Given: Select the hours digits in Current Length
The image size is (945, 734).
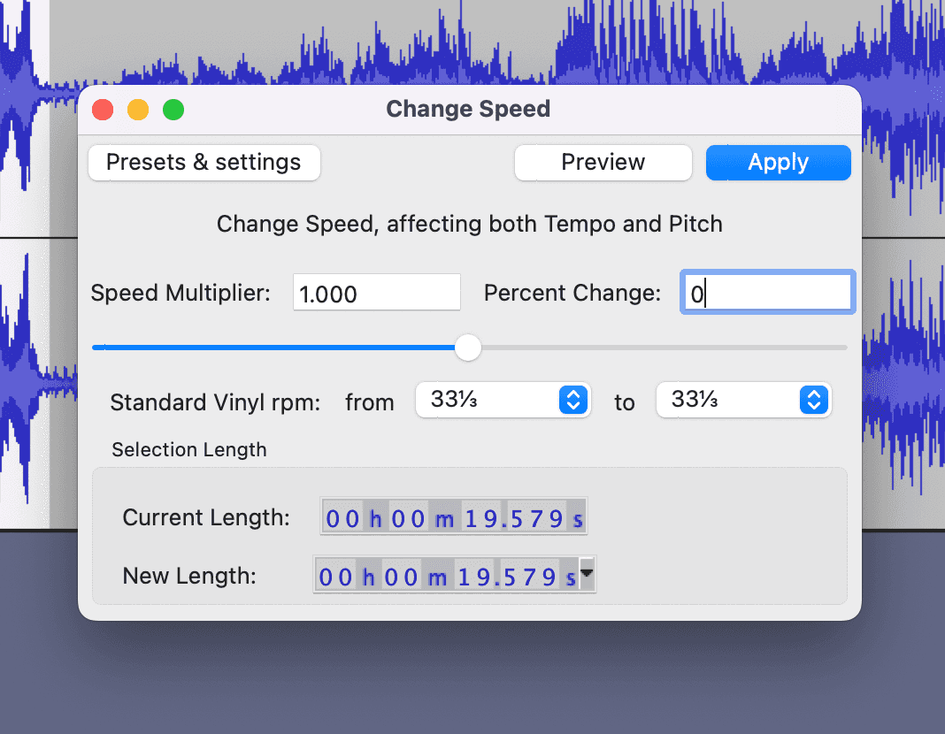Looking at the screenshot, I should pos(342,516).
